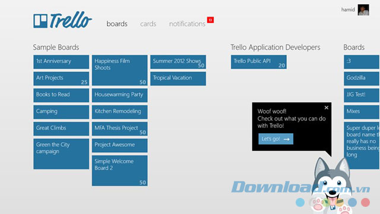Open the Simple Welcome Board 2 tile
380x214 pixels.
[x=119, y=171]
